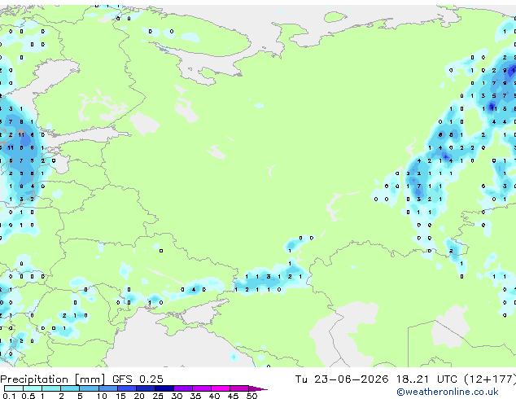Click the Caspian Sea on the map
516x399 pixels.
point(343,332)
